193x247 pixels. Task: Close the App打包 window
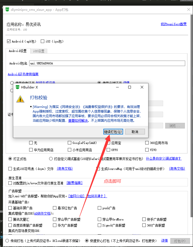pos(188,10)
